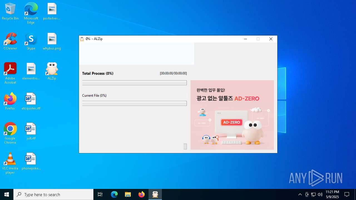
Task: Open the Adobe Acrobat desktop shortcut
Action: (x=10, y=73)
